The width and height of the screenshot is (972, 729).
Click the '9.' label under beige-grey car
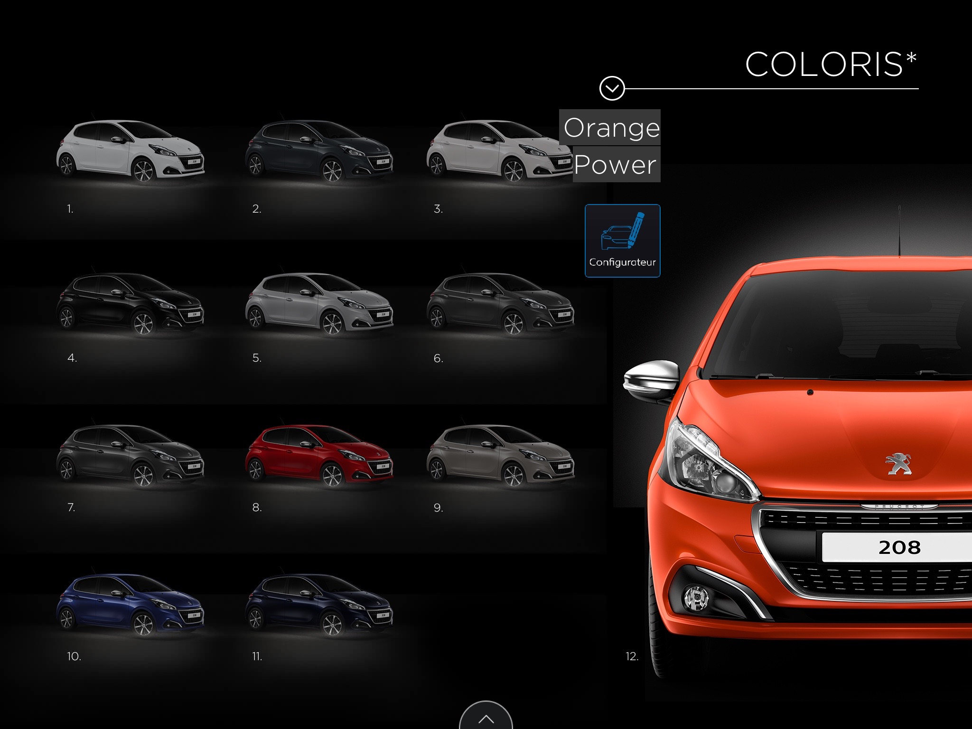pos(439,507)
